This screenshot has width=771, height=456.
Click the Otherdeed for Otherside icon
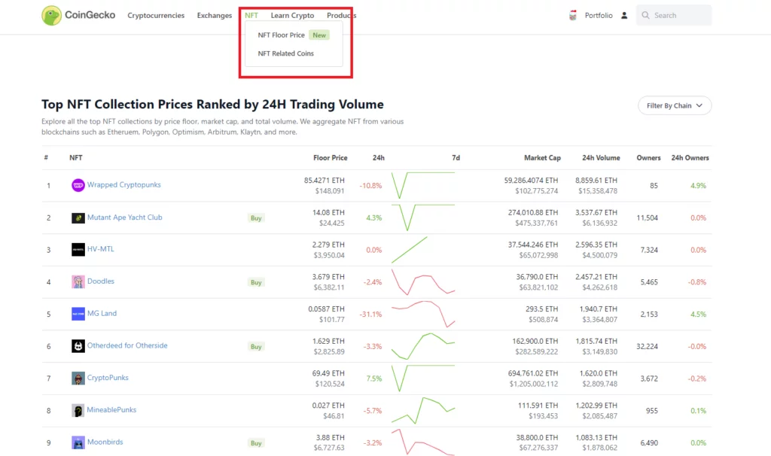[78, 346]
